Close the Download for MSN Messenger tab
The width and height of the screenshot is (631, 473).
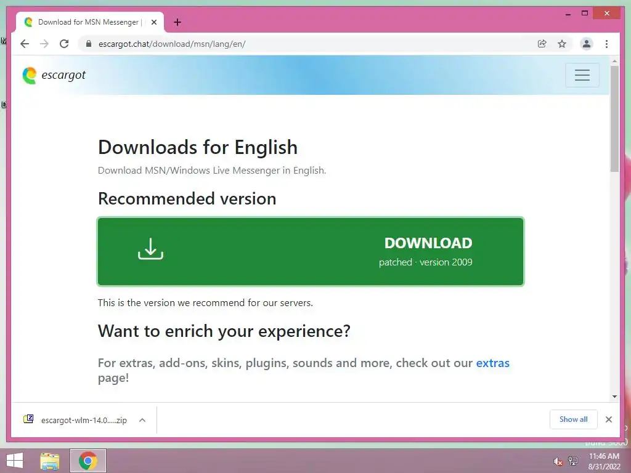click(x=153, y=22)
